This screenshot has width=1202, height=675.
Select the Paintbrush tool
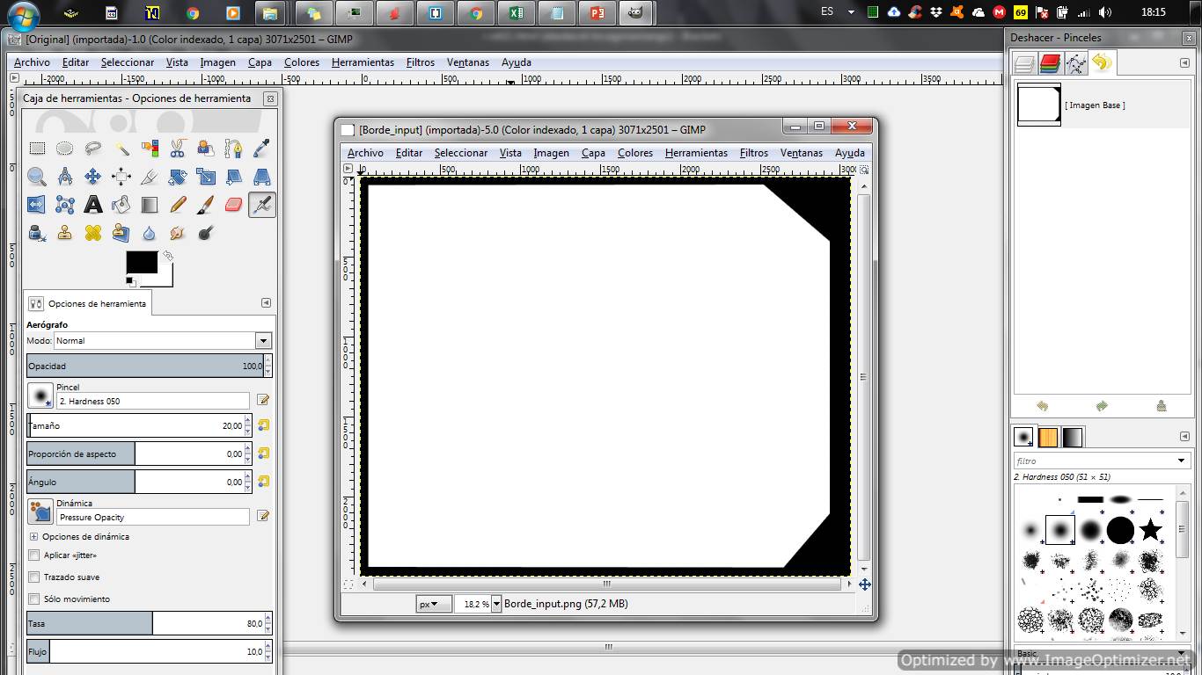point(206,205)
